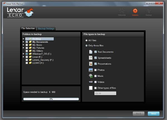Screen dimensions: 167x120
Task: Check the My Videos folder checkbox
Action: (27, 51)
